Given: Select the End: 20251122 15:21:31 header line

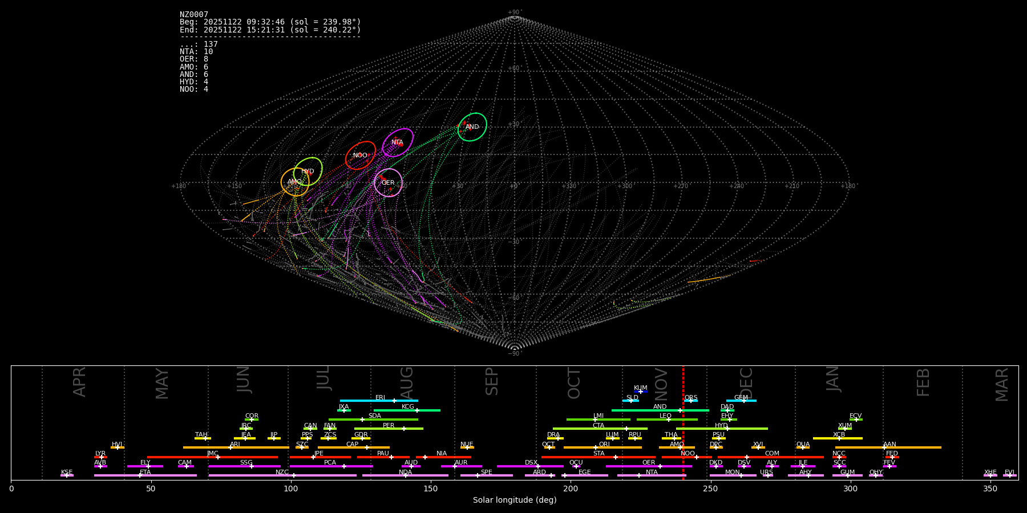Looking at the screenshot, I should click(x=270, y=30).
